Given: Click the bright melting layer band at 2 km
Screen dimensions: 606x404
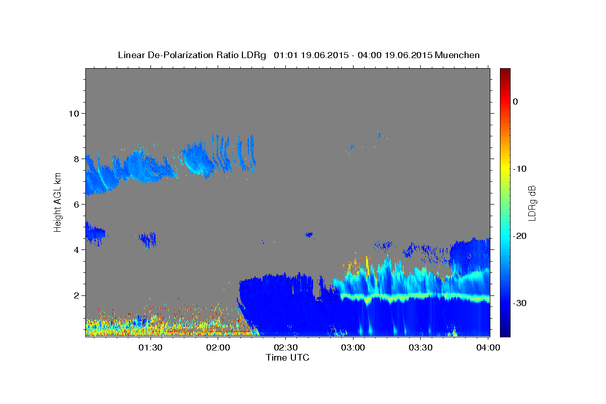Looking at the screenshot, I should pyautogui.click(x=415, y=296).
